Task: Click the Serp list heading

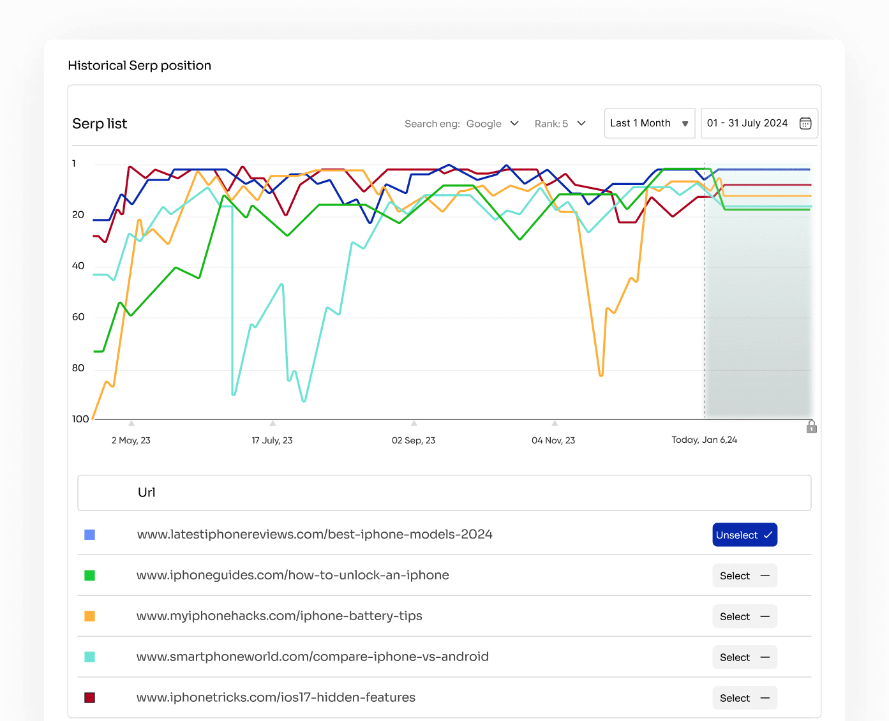Action: (100, 123)
